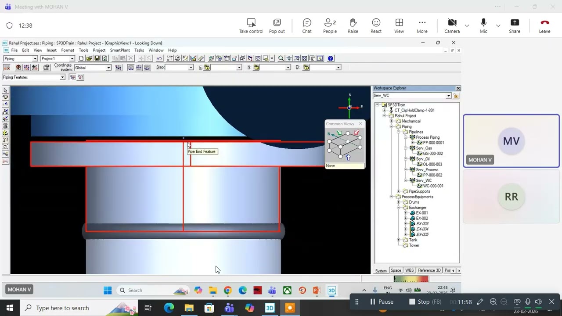Click the Undo arrow in the toolbar
562x316 pixels.
point(159,58)
